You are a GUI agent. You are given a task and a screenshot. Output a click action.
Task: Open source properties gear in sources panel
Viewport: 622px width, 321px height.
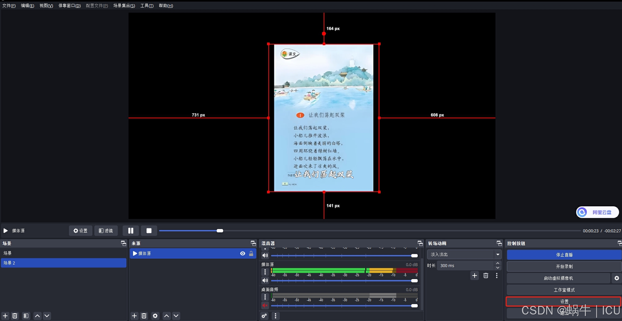[155, 315]
